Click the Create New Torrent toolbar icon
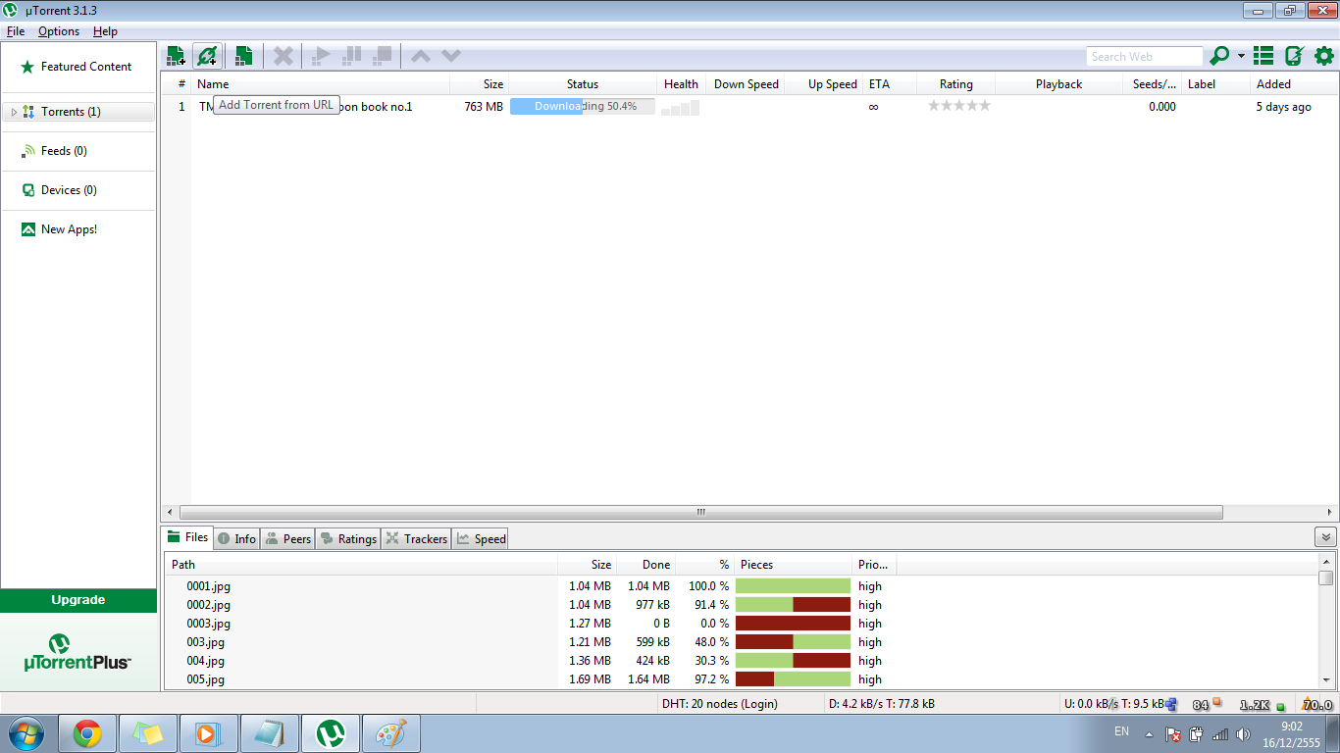Viewport: 1340px width, 753px height. click(x=243, y=56)
